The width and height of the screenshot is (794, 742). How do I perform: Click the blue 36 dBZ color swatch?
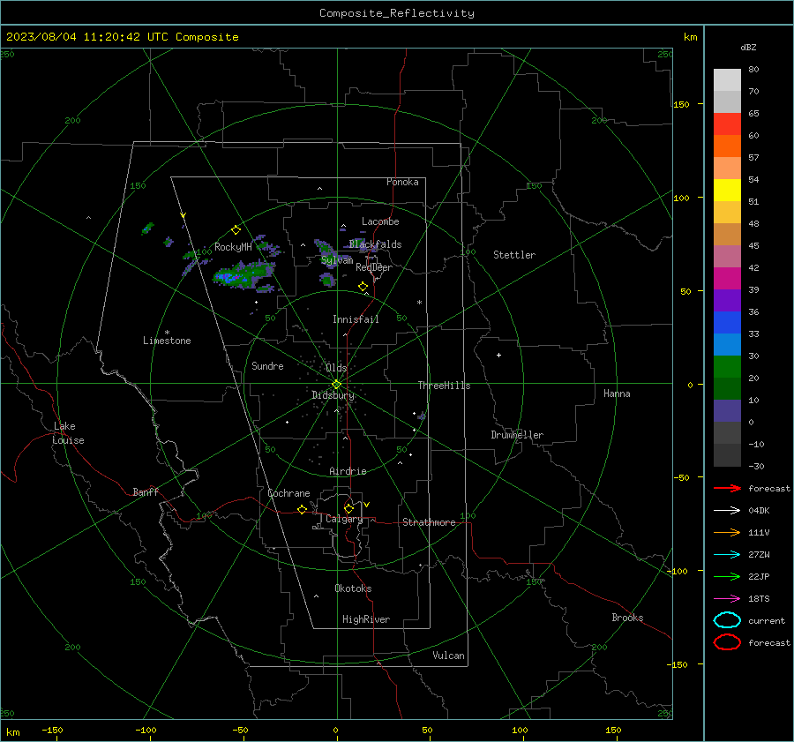[x=727, y=322]
